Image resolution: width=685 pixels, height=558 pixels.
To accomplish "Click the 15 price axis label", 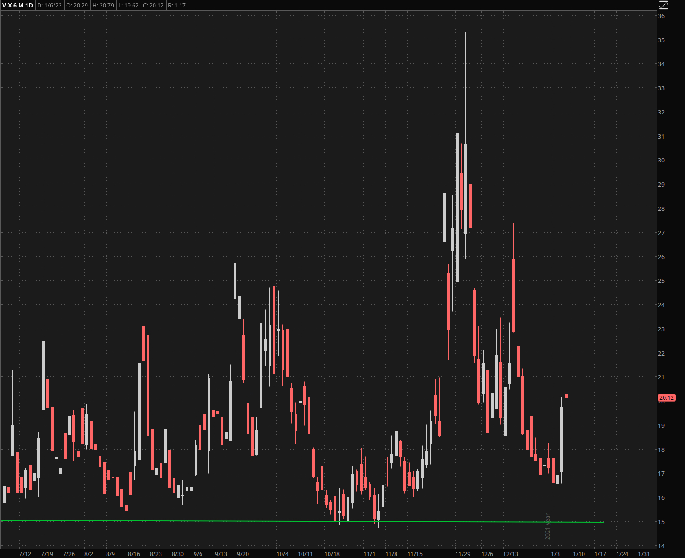I will coord(661,522).
